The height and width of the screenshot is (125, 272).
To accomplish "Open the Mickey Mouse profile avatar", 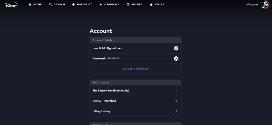I will click(x=265, y=5).
